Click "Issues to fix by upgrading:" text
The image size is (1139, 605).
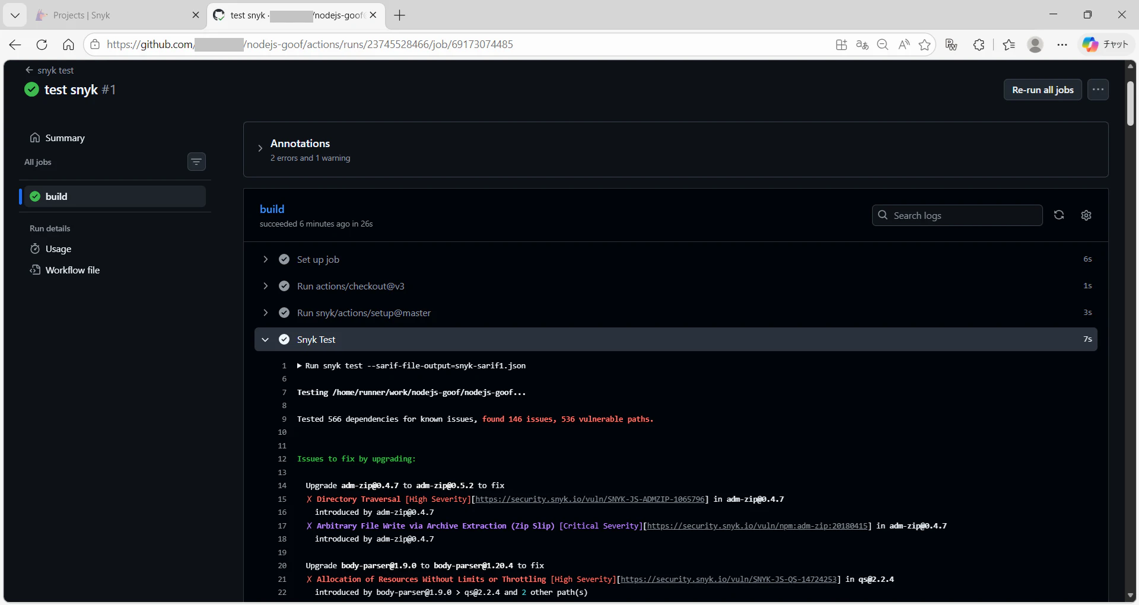coord(357,459)
